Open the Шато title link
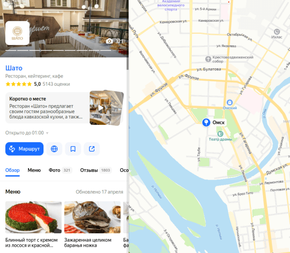 14,68
